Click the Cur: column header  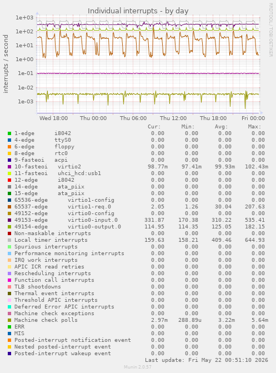154,127
